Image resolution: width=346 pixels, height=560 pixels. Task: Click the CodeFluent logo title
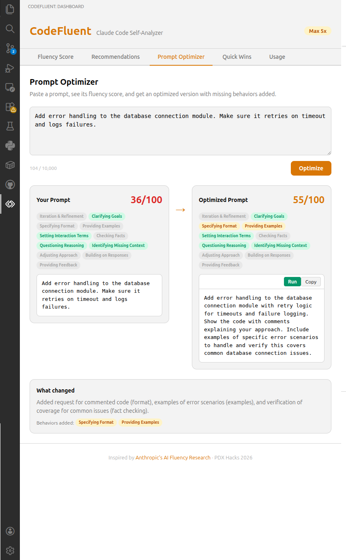tap(60, 31)
